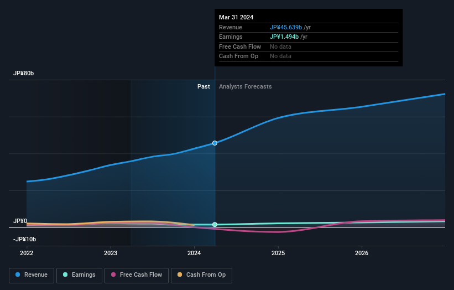
Task: Click the Mar 31 2024 tooltip date
Action: [x=236, y=17]
